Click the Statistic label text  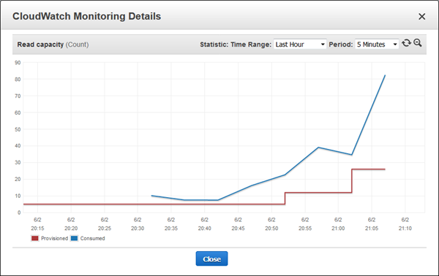[214, 45]
